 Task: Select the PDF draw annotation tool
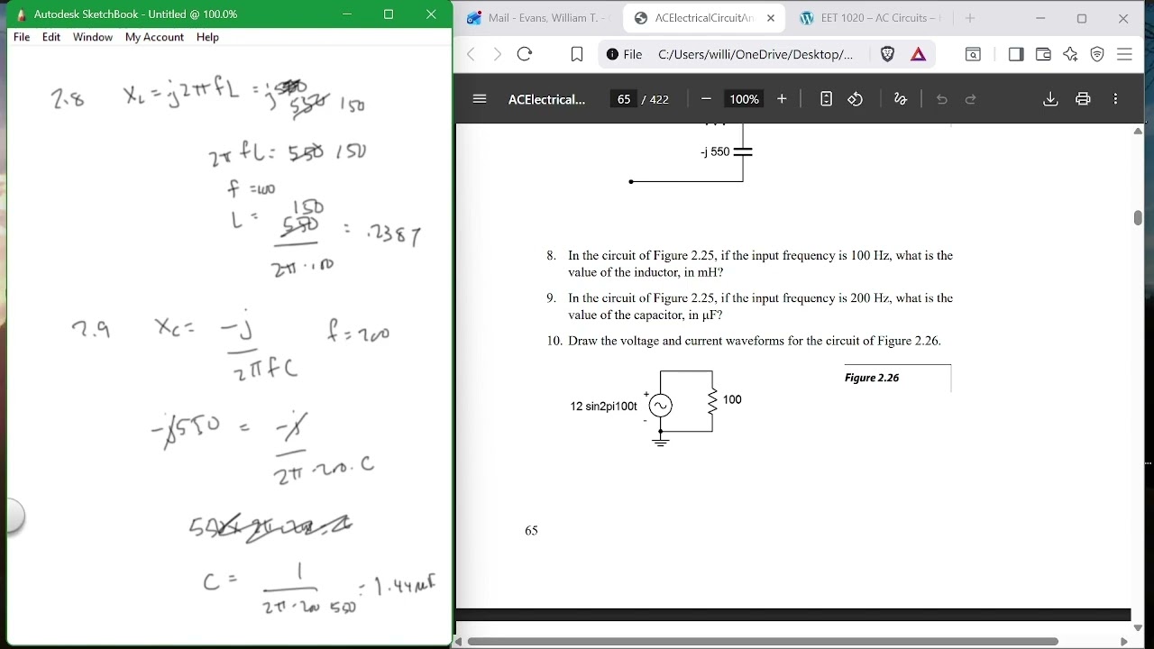(x=900, y=99)
